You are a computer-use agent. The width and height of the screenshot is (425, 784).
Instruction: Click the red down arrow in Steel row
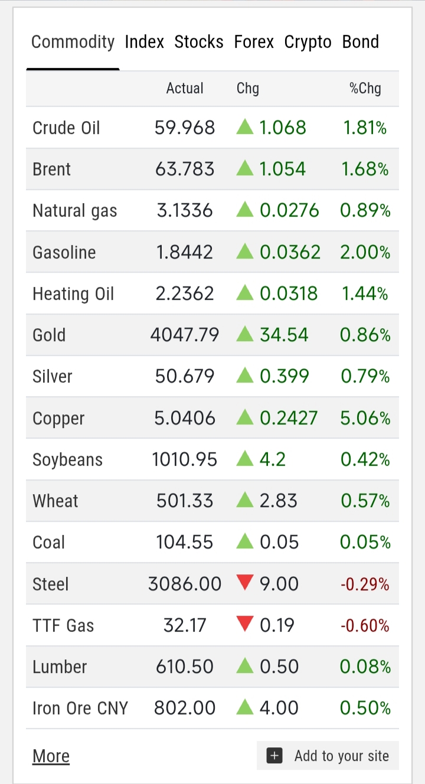click(245, 583)
